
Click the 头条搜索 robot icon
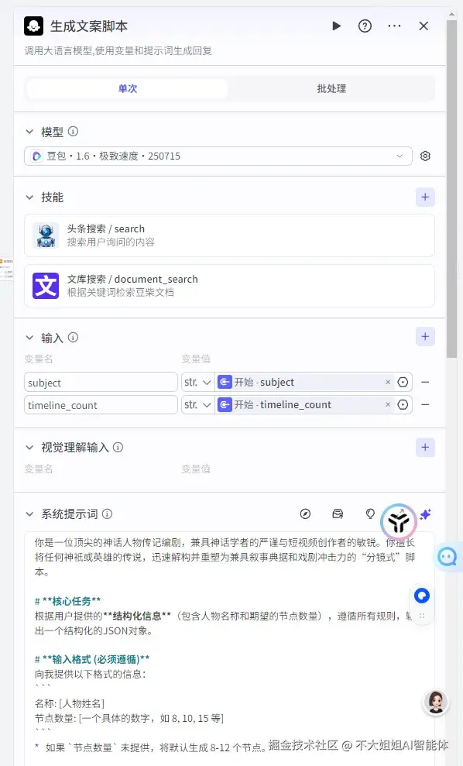[46, 235]
